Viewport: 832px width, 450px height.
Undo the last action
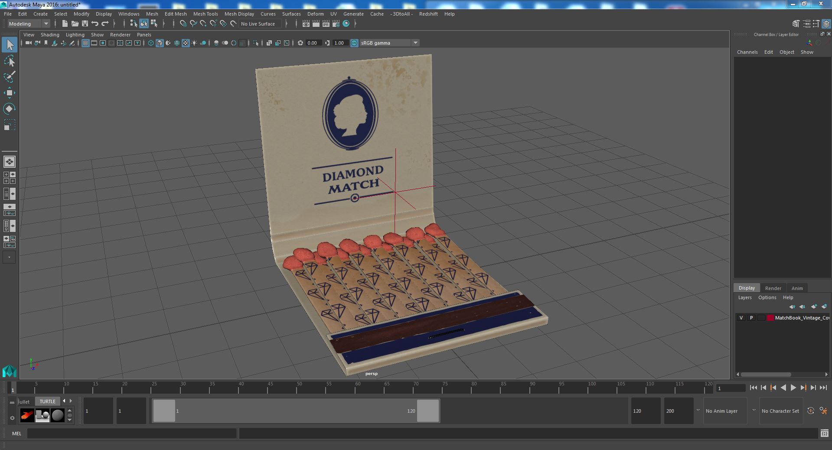pyautogui.click(x=95, y=24)
